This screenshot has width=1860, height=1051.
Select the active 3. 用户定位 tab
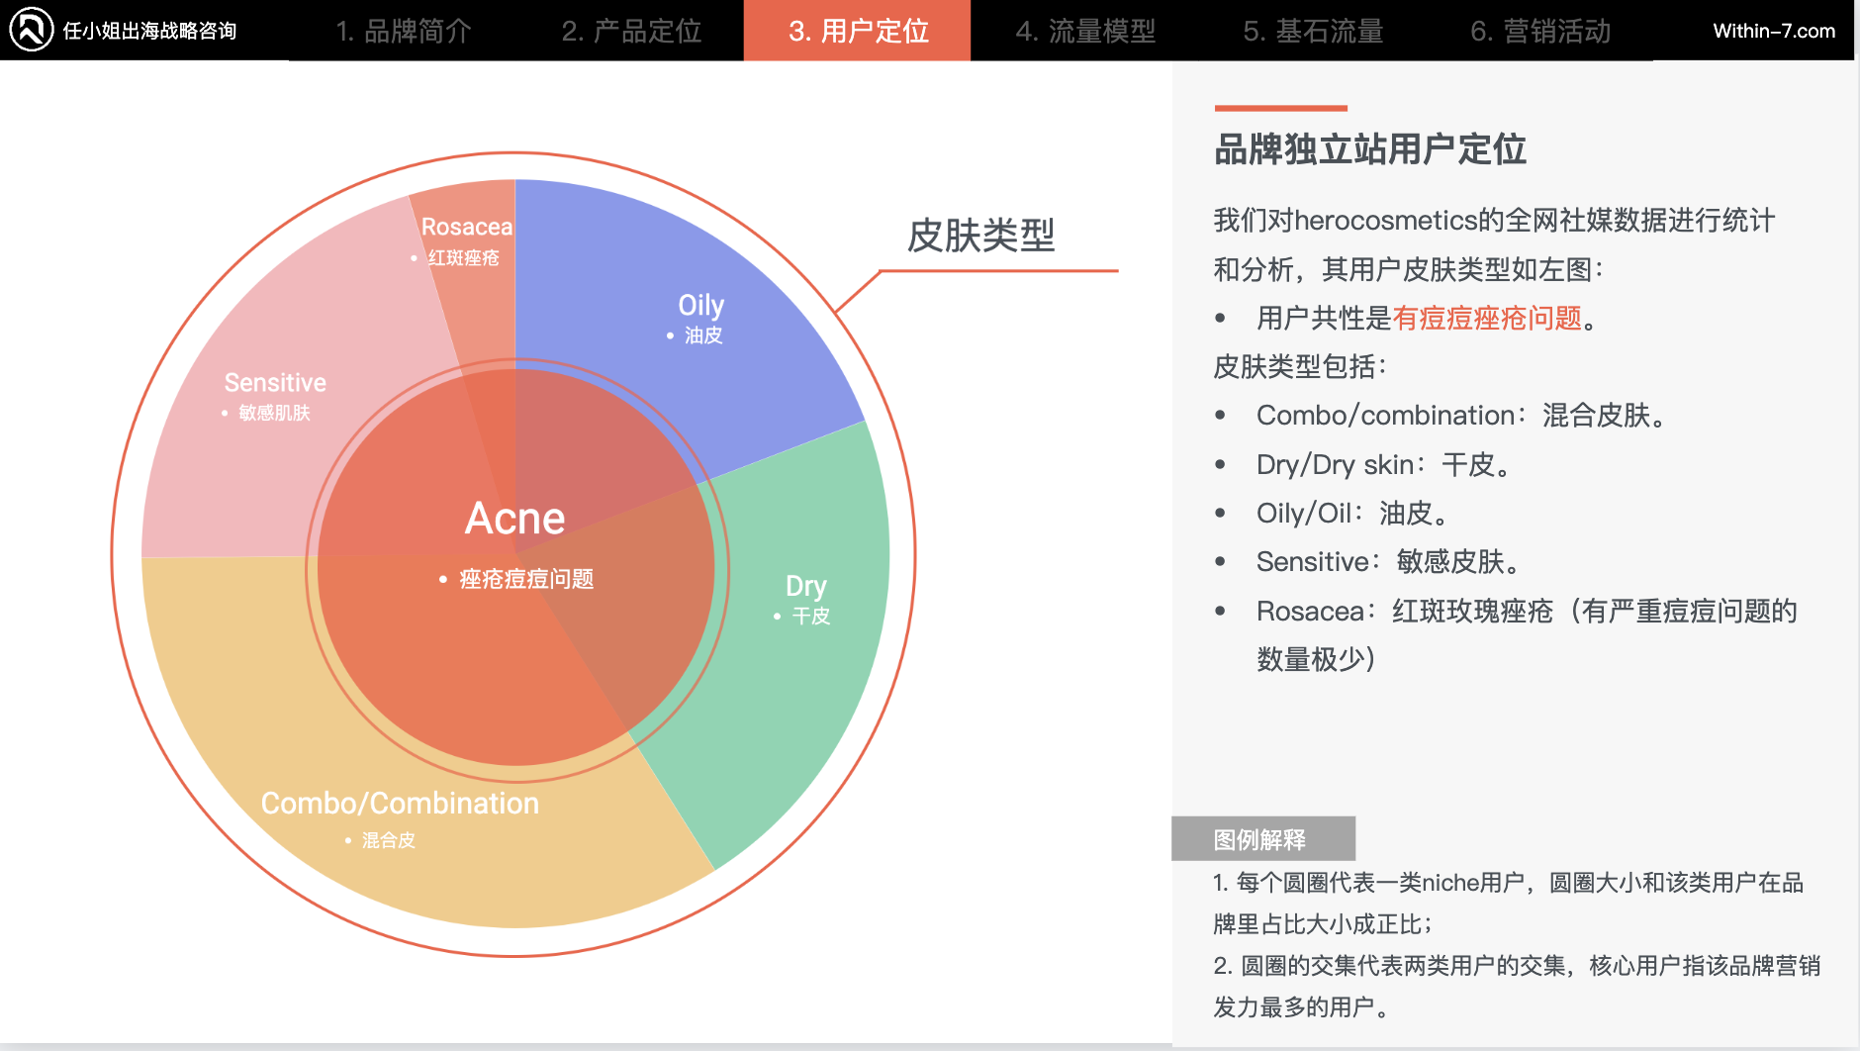click(x=858, y=32)
